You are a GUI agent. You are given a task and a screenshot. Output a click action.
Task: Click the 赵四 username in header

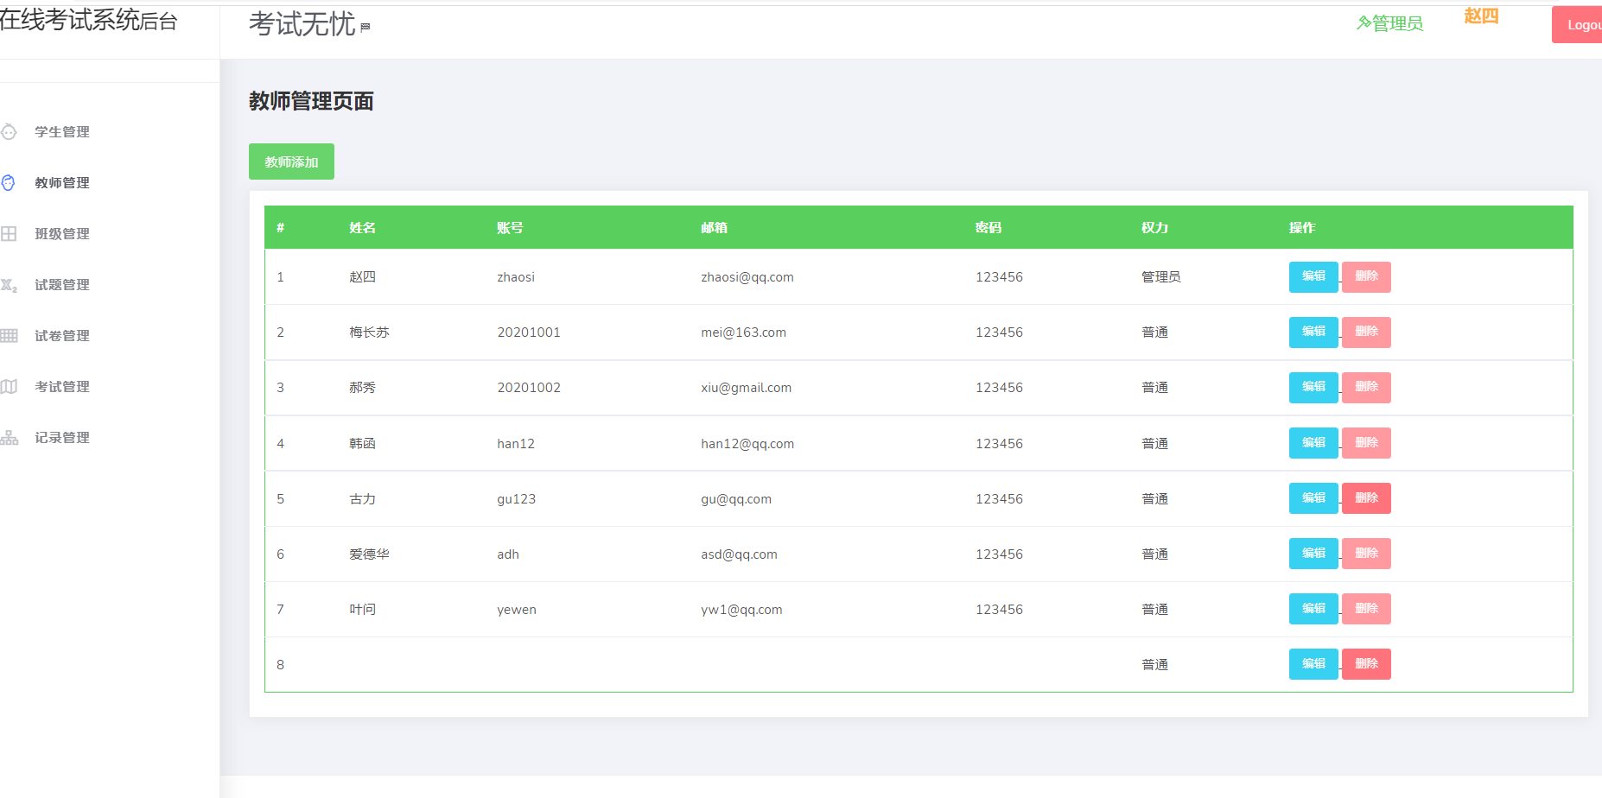(1481, 16)
